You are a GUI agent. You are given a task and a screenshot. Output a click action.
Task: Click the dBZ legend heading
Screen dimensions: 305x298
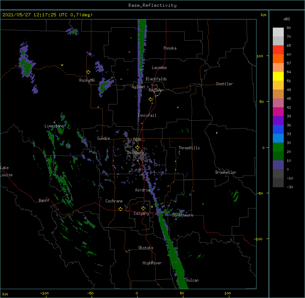[x=287, y=19]
